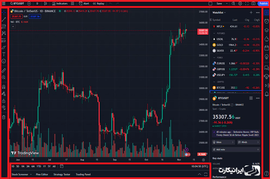Toggle hide all drawings eye icon
The image size is (270, 179).
4,108
